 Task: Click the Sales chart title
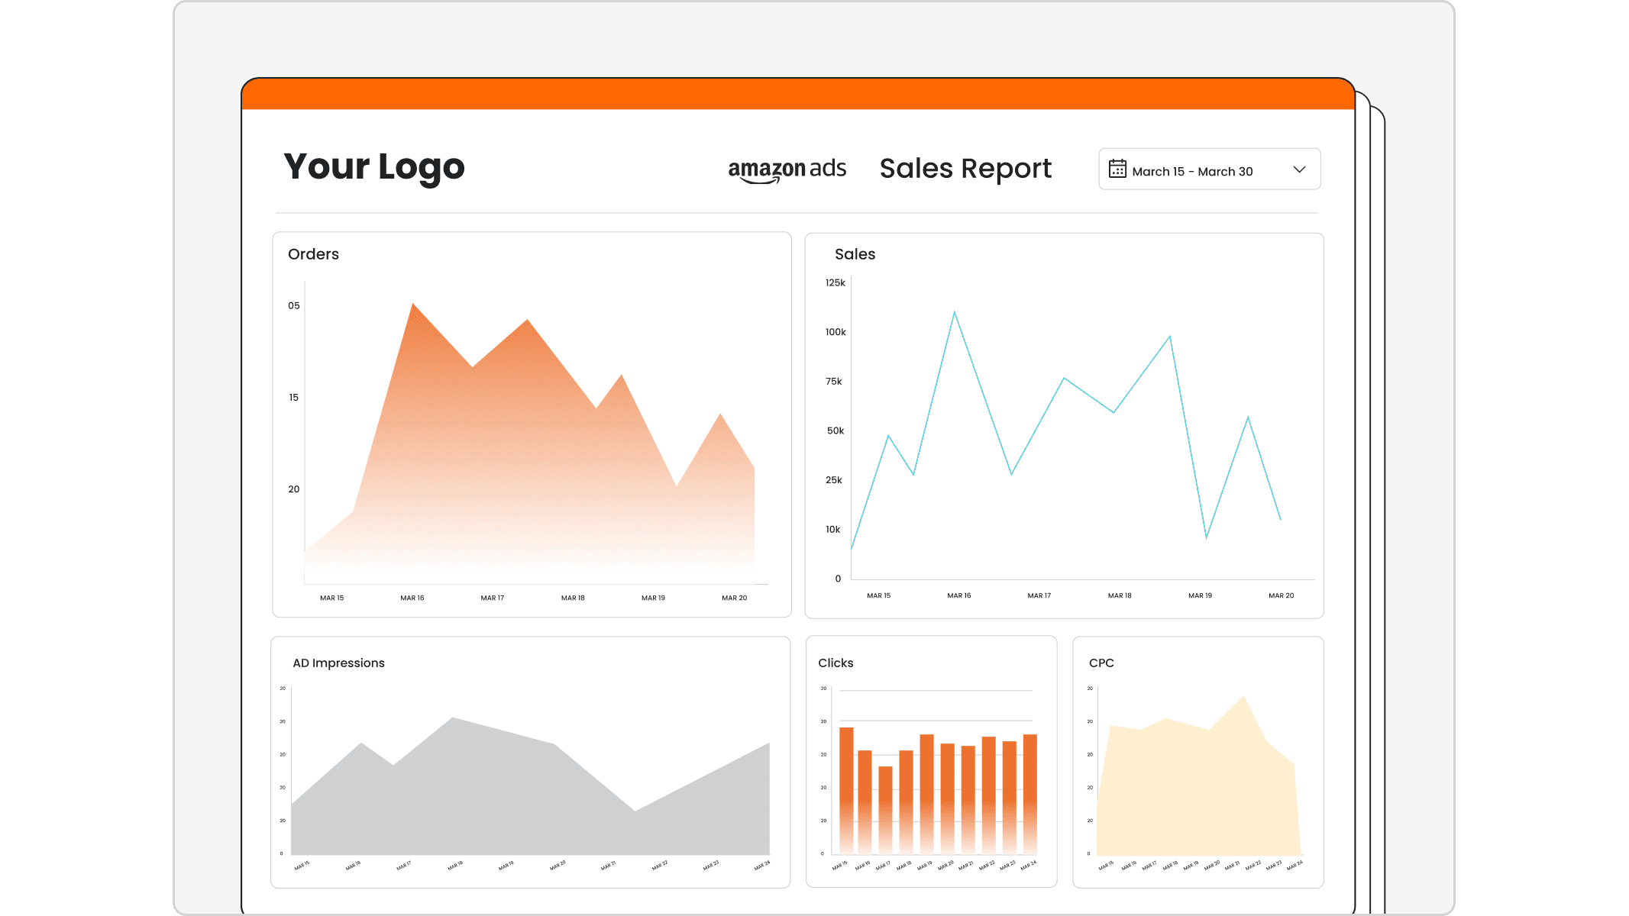point(855,254)
